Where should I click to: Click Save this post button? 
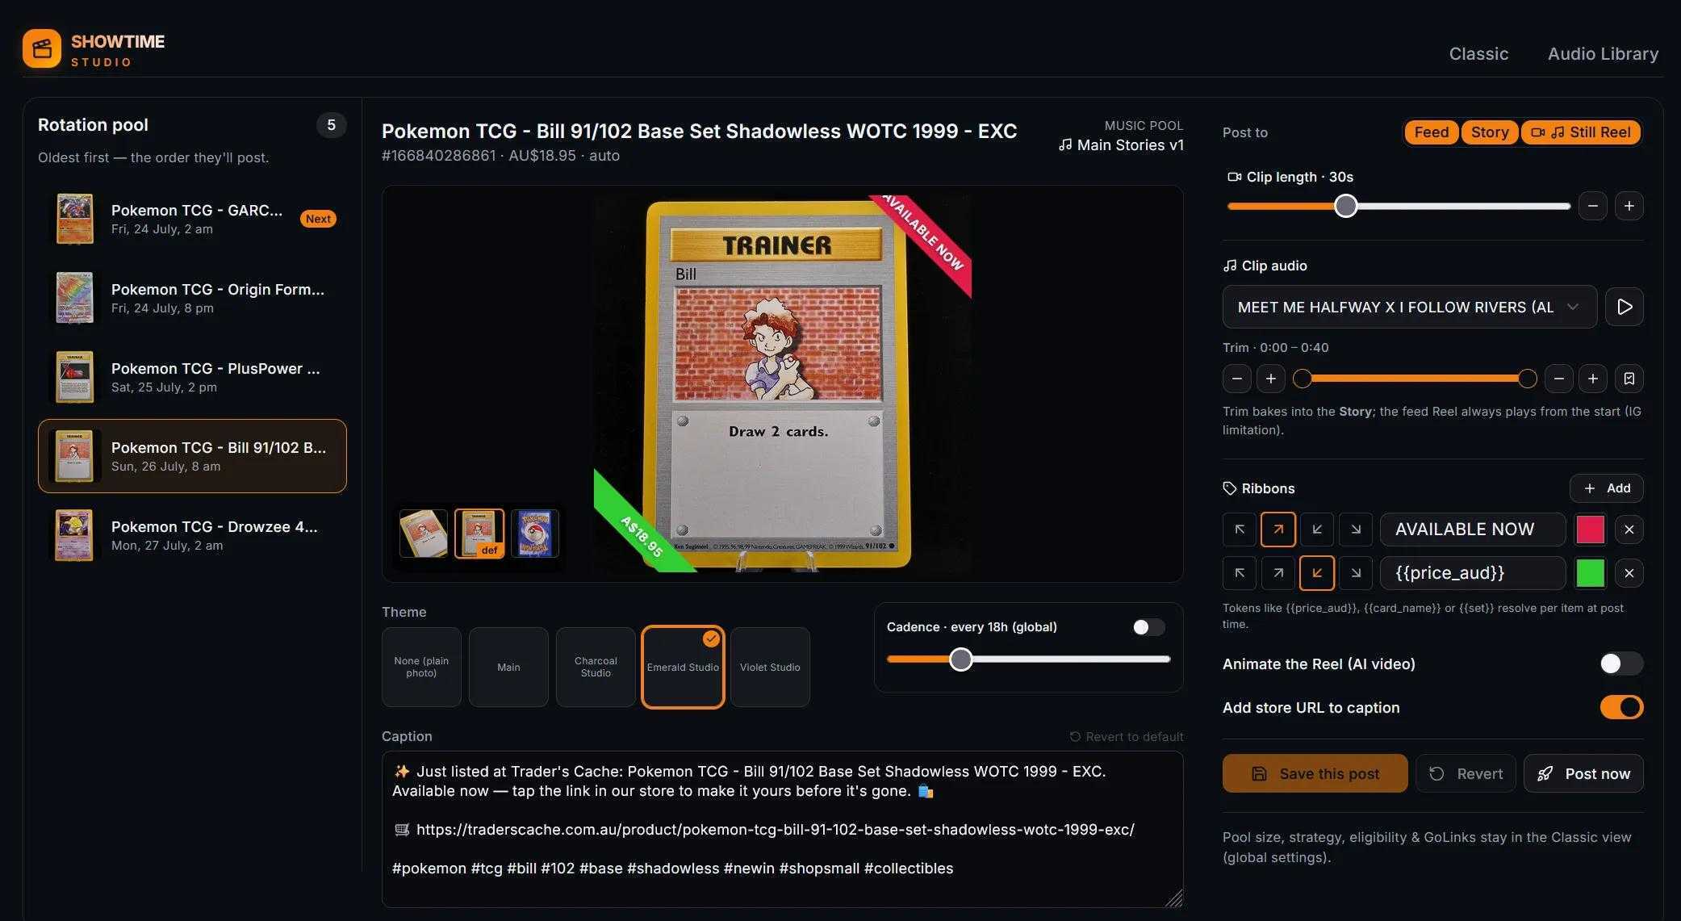(1315, 773)
